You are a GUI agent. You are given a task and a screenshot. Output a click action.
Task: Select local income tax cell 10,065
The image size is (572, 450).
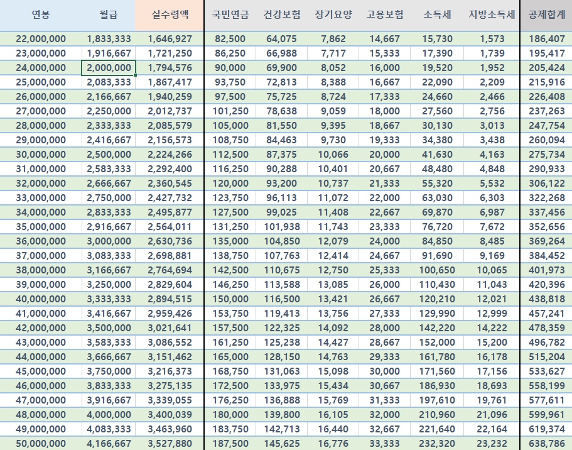pyautogui.click(x=492, y=270)
